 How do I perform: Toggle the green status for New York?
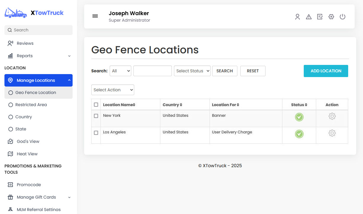[x=299, y=117]
